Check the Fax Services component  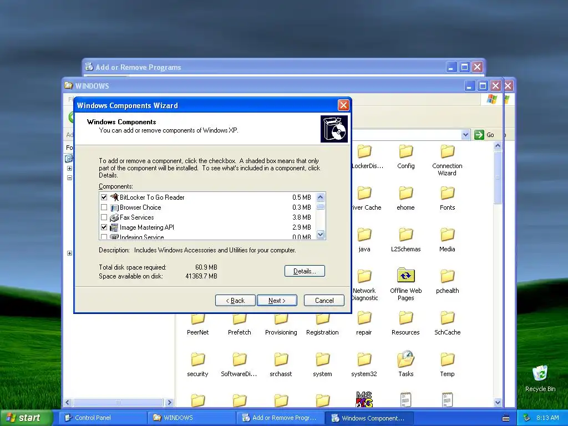[x=104, y=217]
